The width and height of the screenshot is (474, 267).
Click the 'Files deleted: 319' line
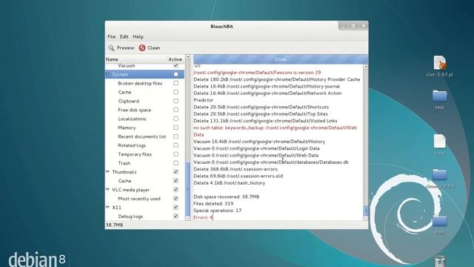213,203
